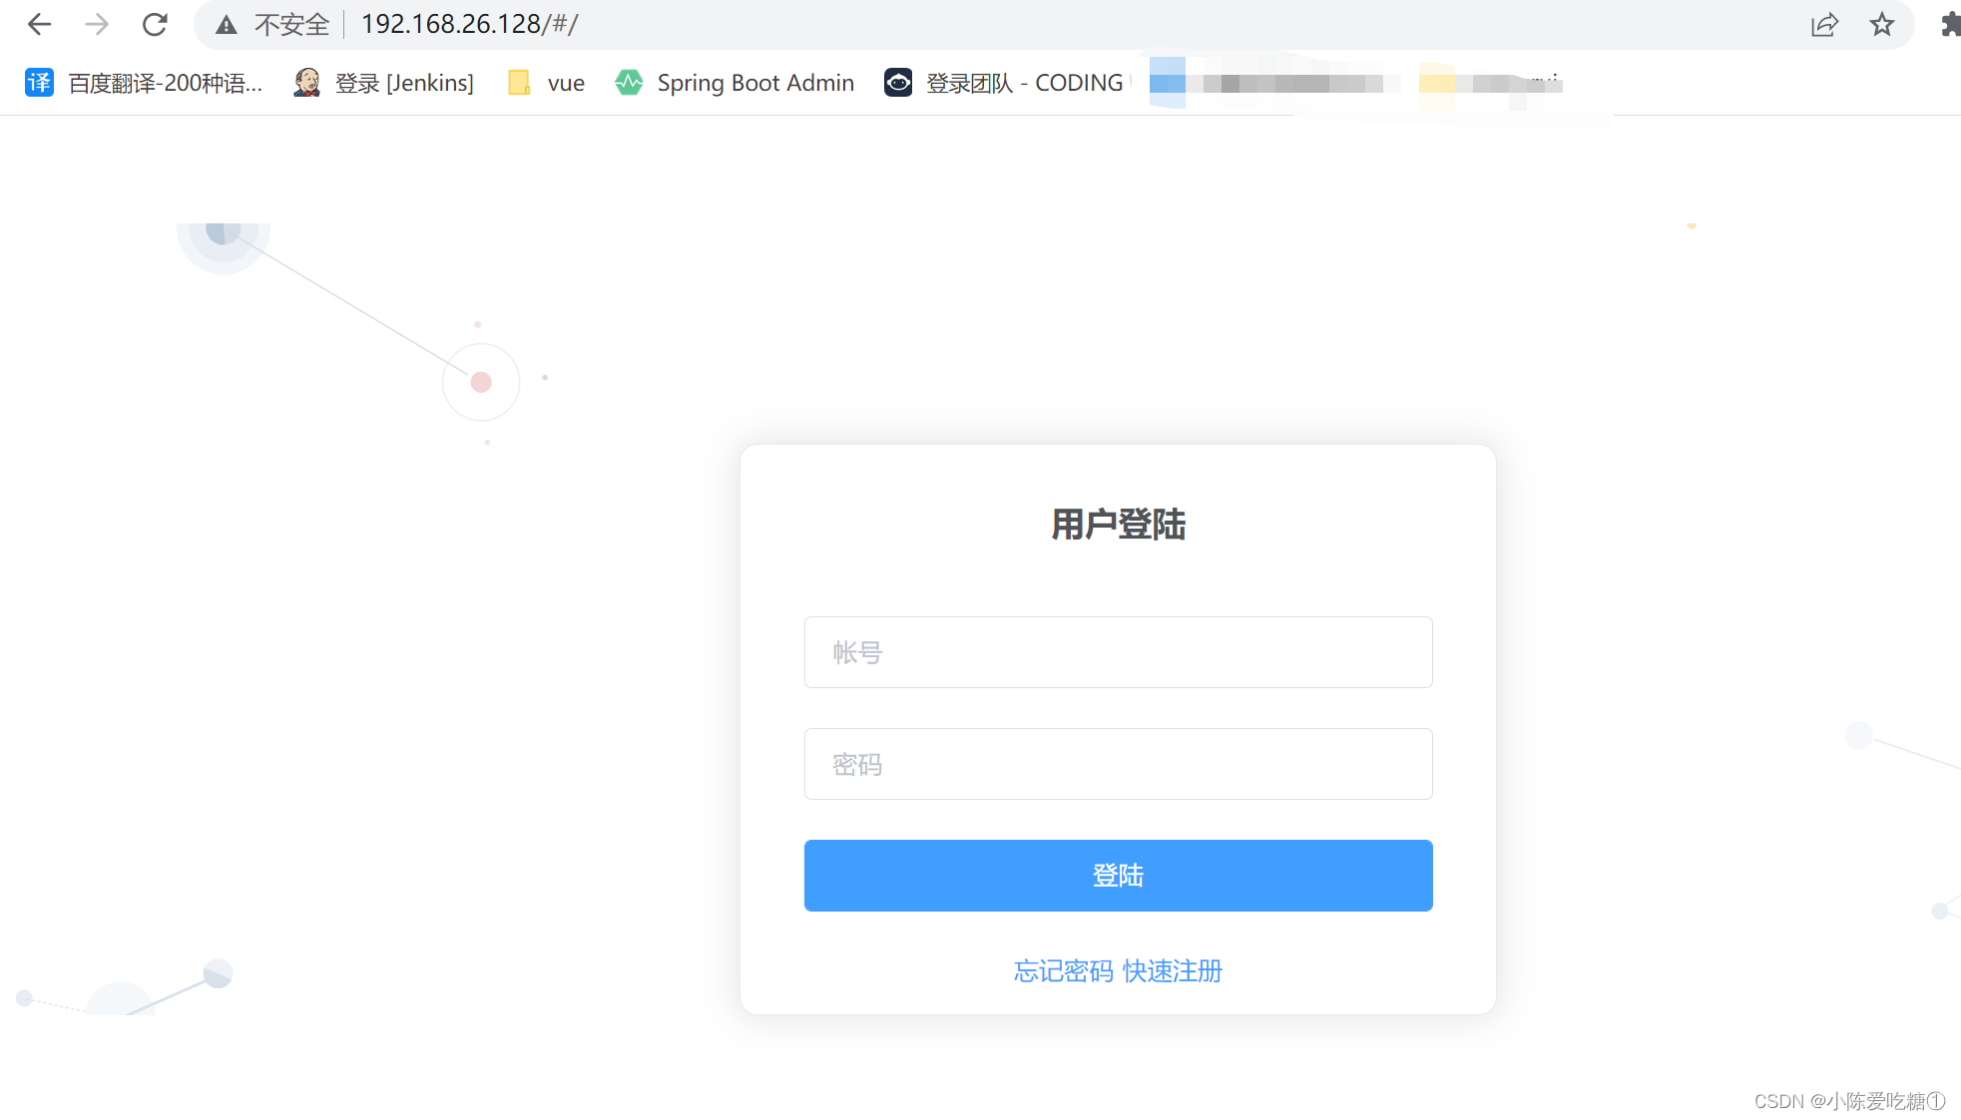Click the browser forward arrow

click(x=97, y=24)
